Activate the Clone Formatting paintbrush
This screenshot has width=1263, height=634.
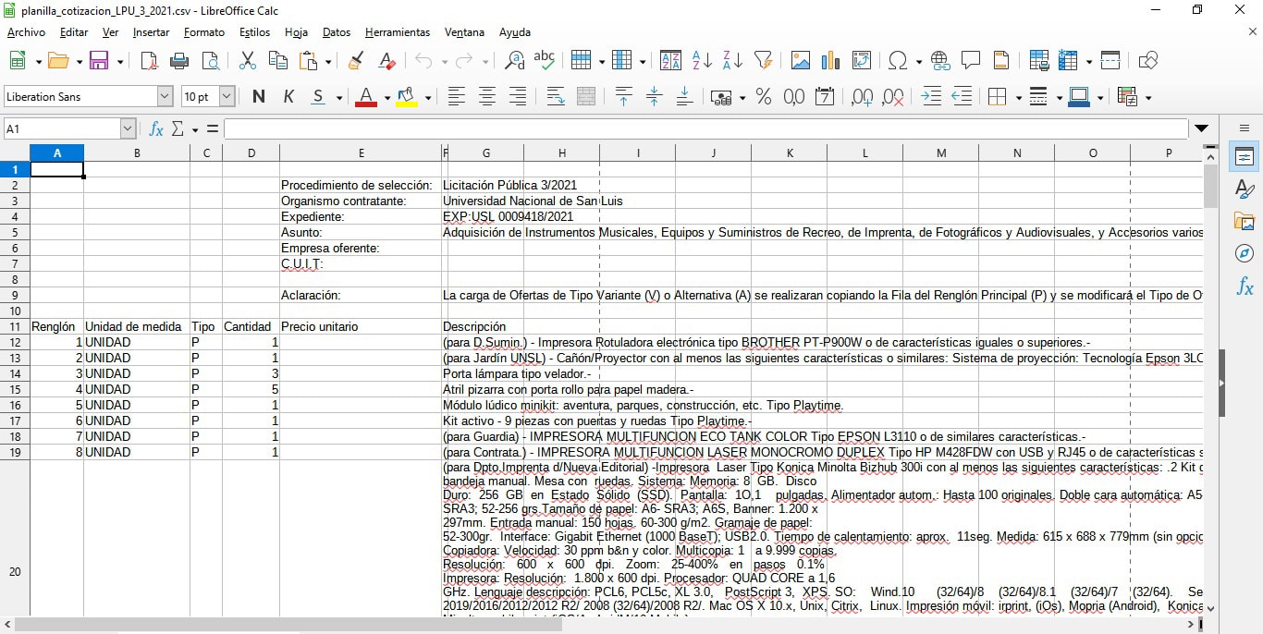(356, 61)
